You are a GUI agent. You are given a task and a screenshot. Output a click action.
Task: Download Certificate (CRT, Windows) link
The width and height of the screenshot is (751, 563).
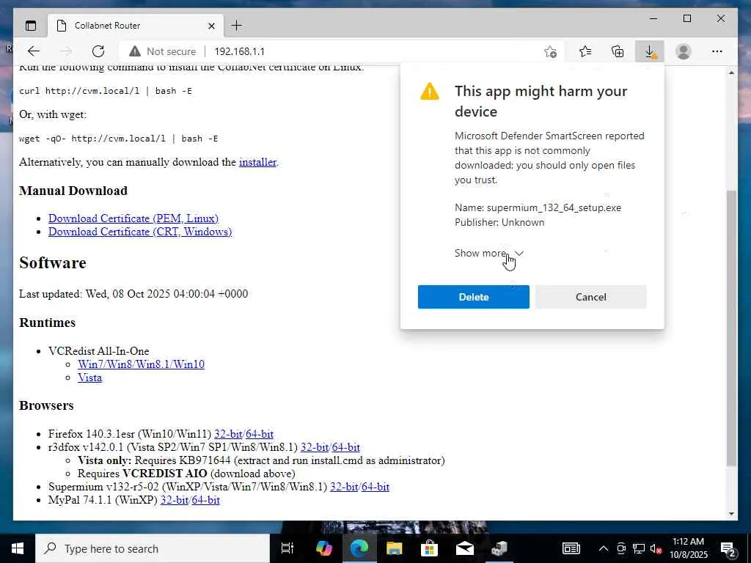click(140, 232)
